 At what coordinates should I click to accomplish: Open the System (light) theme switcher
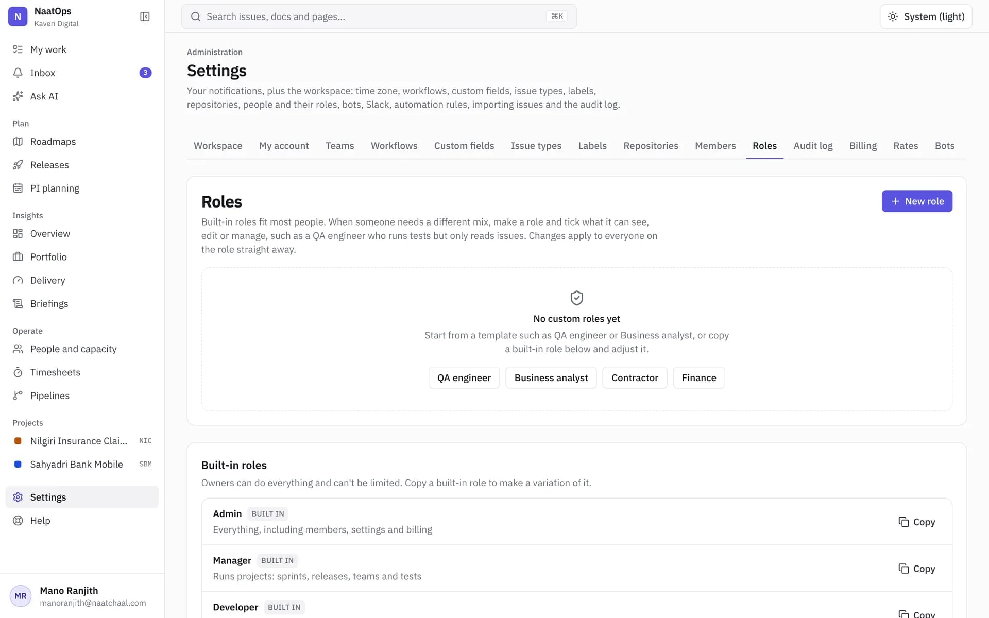pos(926,16)
